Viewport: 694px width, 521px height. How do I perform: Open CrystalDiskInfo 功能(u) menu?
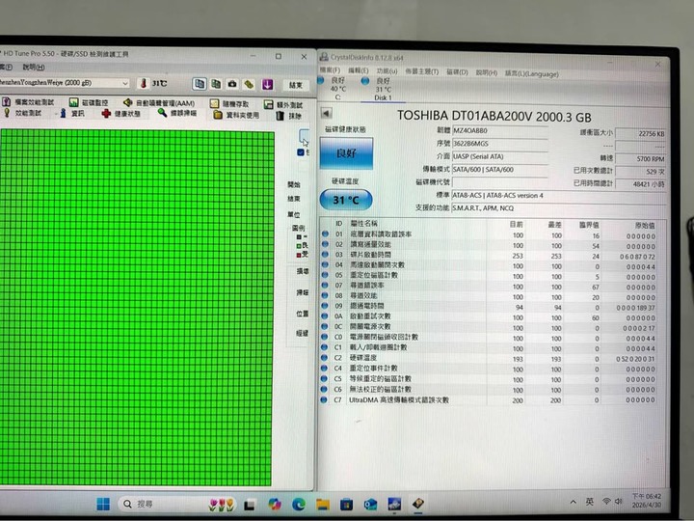(387, 70)
